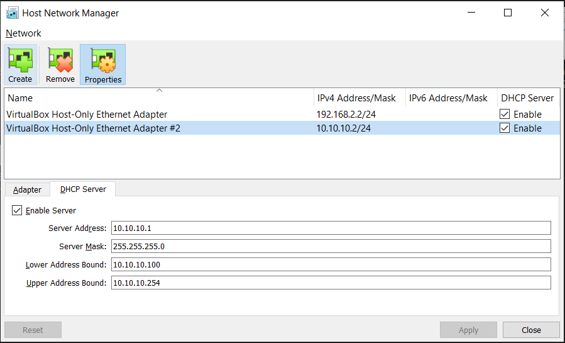
Task: Click the IPv6 Address/Mask column header
Action: 451,98
